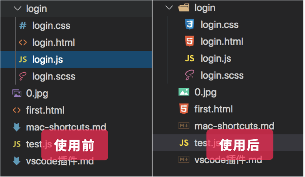Click the blue arrow icon beside mac-shortcuts.md

click(17, 127)
